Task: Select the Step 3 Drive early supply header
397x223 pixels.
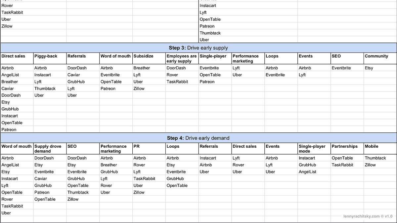Action: 198,48
